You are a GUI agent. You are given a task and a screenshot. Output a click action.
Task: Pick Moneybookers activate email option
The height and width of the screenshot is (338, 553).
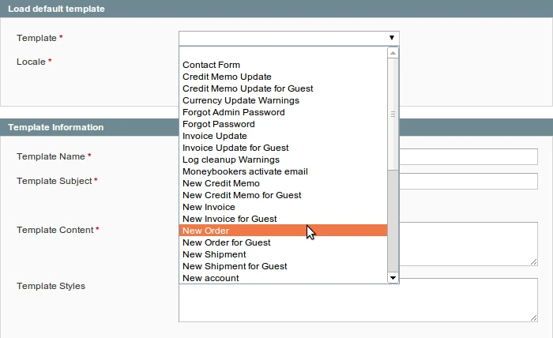pyautogui.click(x=283, y=171)
